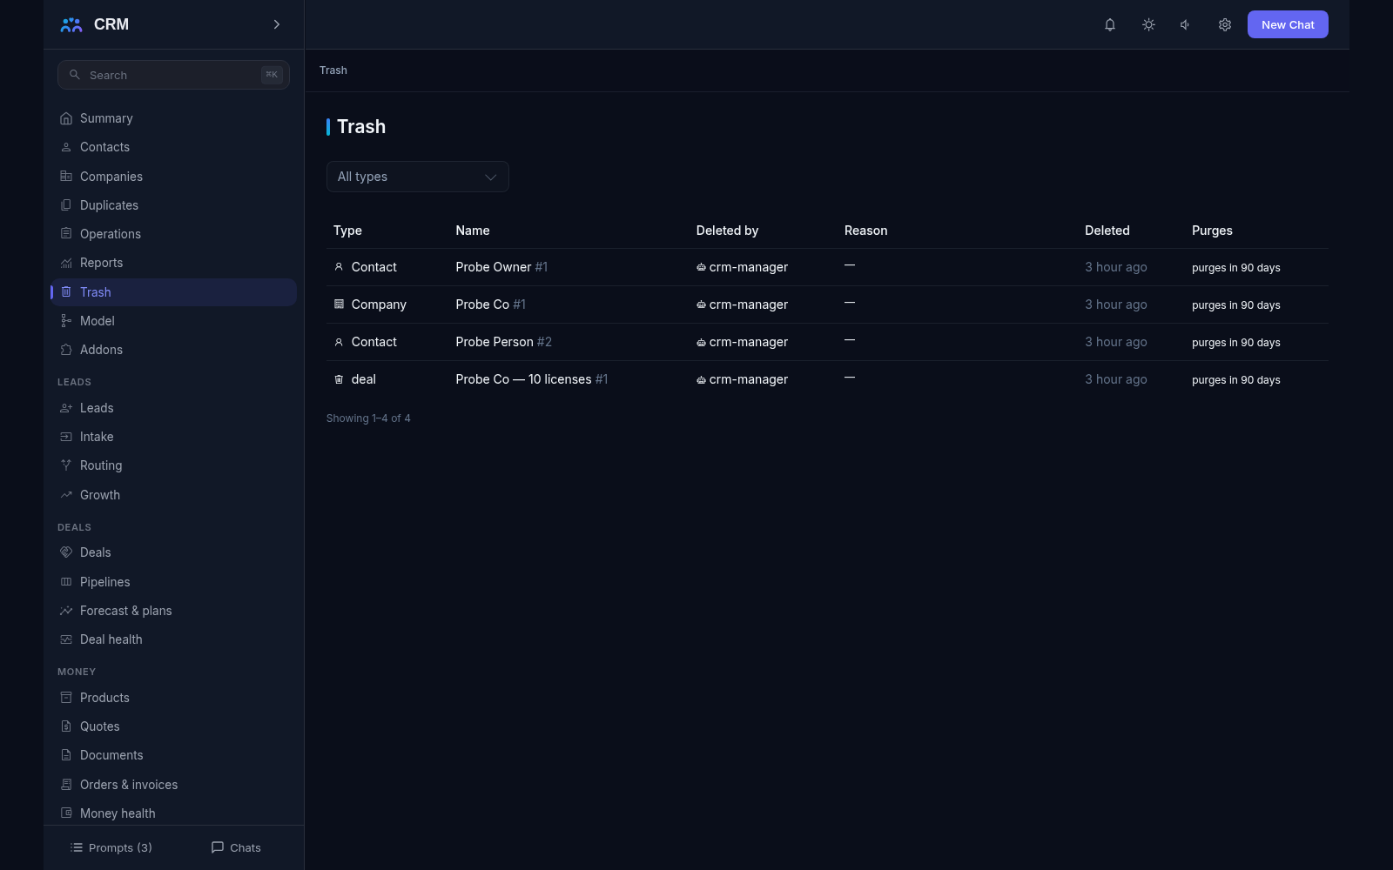
Task: Open Chats panel
Action: tap(236, 847)
